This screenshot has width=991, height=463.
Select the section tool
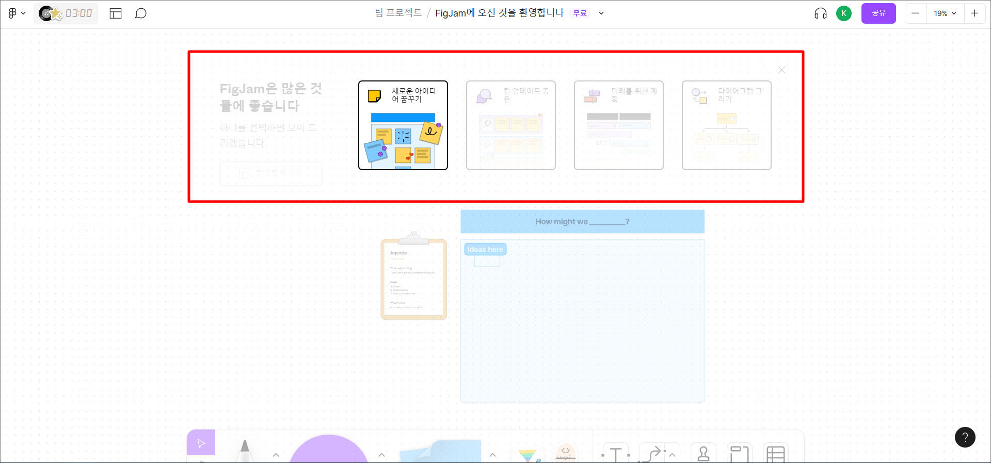[739, 454]
